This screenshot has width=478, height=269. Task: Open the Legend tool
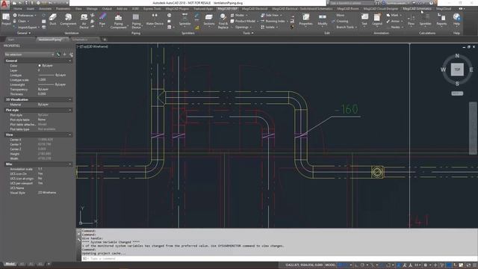click(x=377, y=19)
